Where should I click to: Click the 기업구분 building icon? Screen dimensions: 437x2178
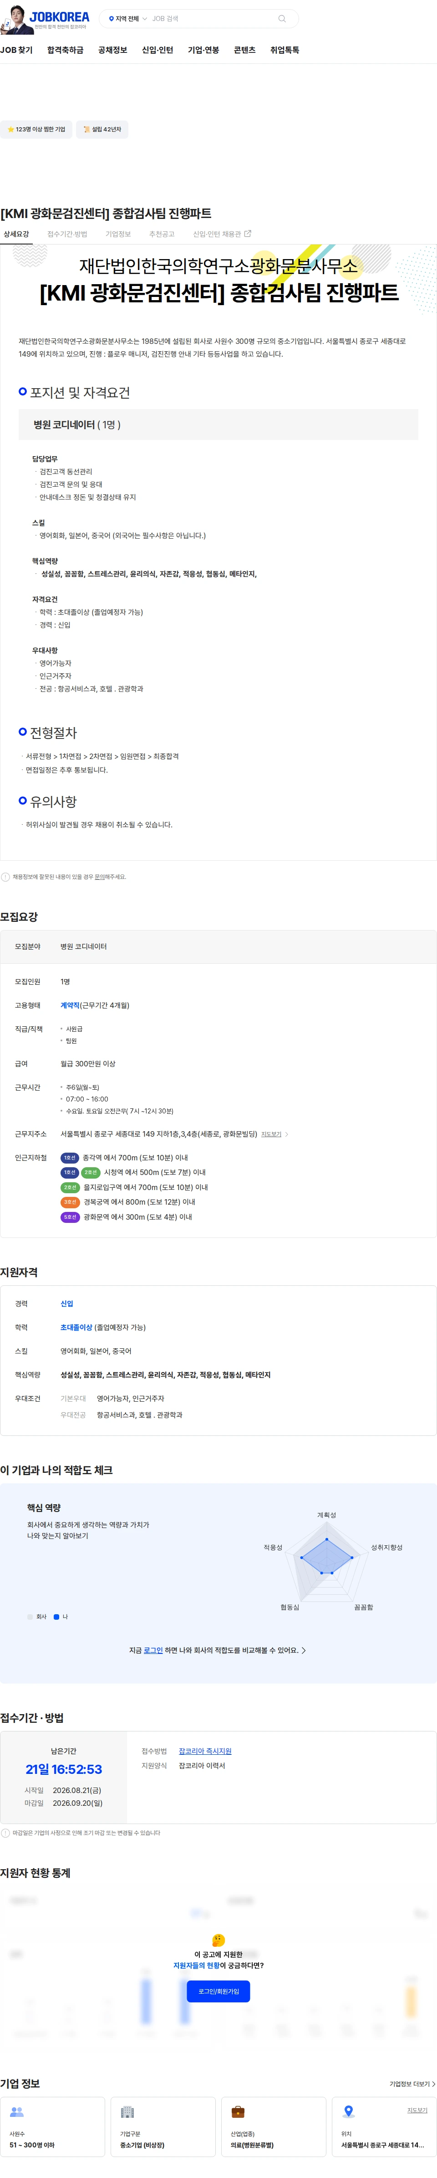pyautogui.click(x=127, y=2111)
